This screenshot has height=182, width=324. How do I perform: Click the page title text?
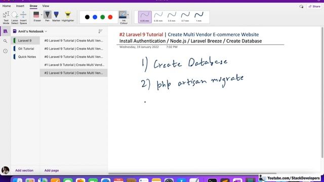190,37
